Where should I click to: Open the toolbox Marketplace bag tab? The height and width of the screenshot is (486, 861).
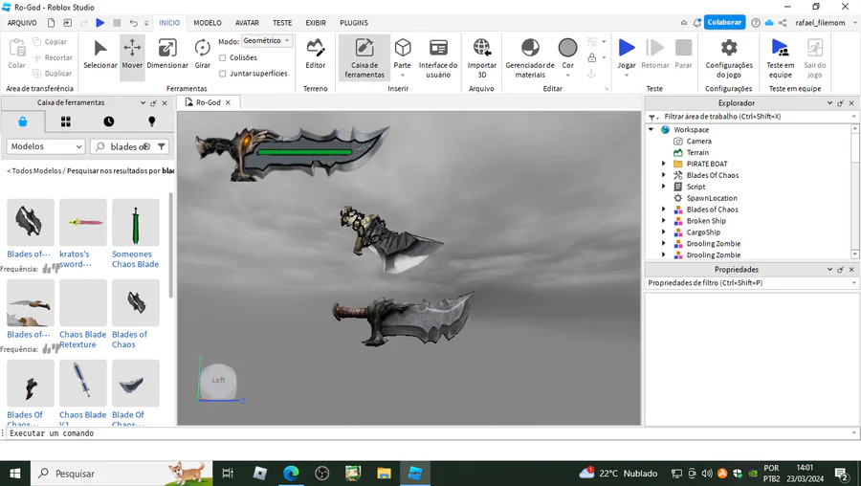pos(23,121)
